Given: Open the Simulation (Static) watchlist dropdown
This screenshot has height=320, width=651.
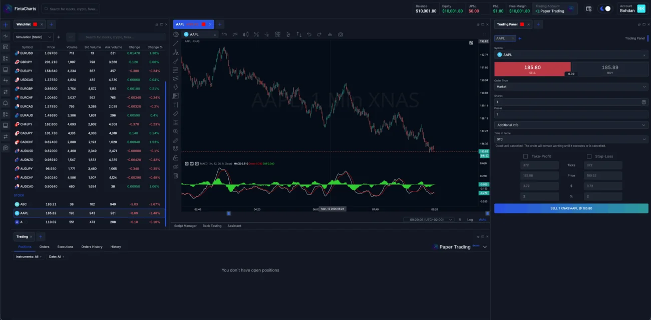Looking at the screenshot, I should coord(34,37).
